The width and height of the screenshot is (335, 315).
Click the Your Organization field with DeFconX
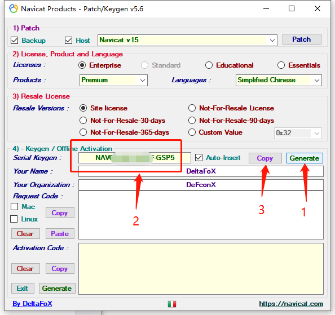tap(201, 185)
